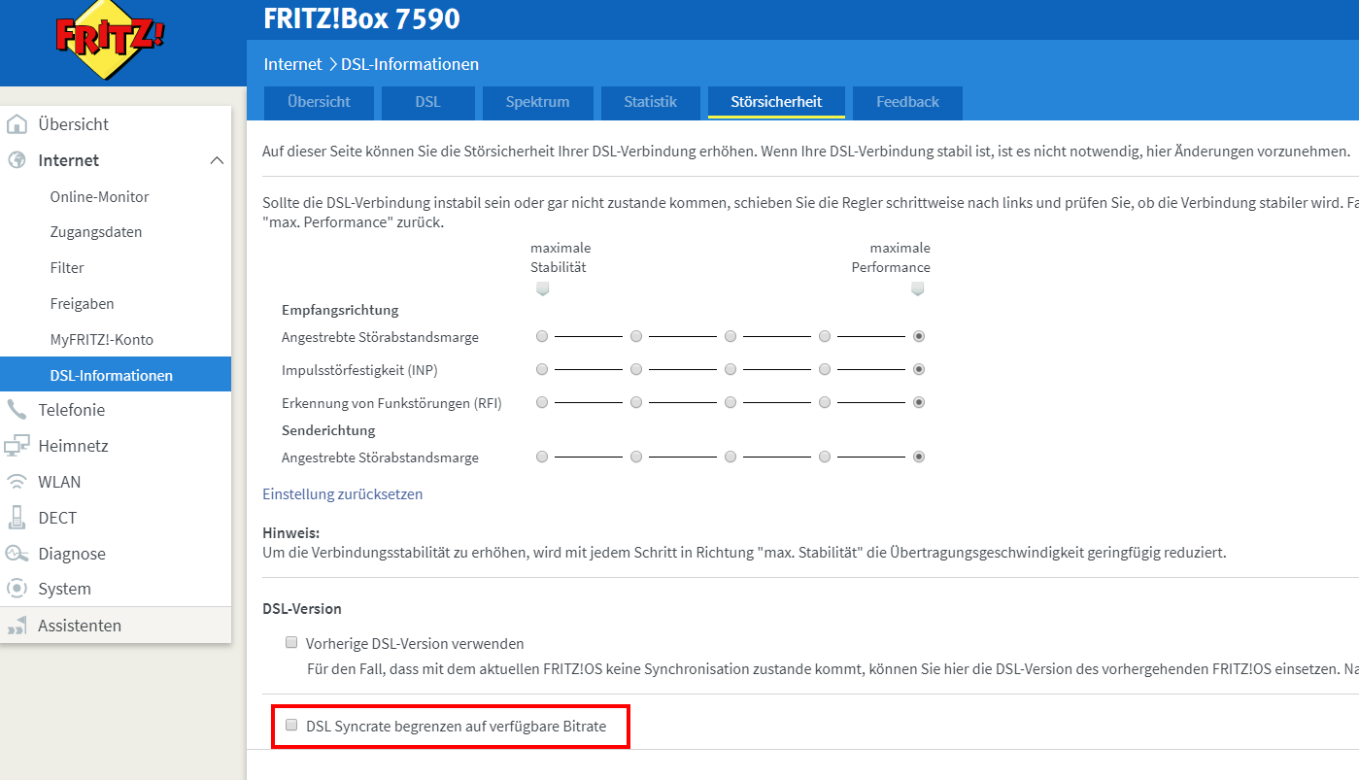1359x780 pixels.
Task: Collapse the Internet menu chevron
Action: click(x=217, y=160)
